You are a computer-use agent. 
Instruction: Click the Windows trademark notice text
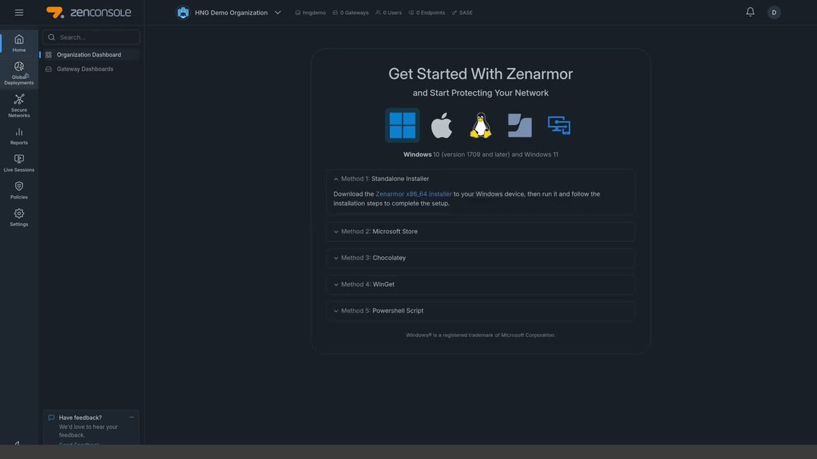click(481, 335)
